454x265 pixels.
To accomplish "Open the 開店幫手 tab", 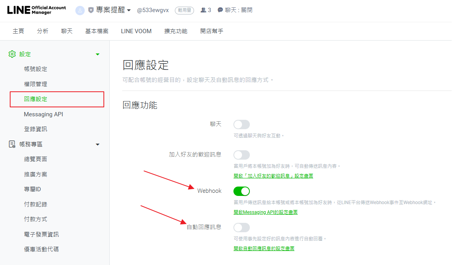I will (212, 31).
